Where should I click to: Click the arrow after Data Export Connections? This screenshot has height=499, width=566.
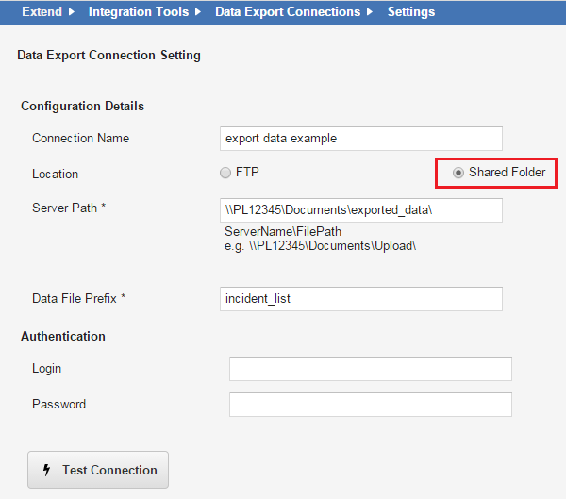pyautogui.click(x=370, y=12)
